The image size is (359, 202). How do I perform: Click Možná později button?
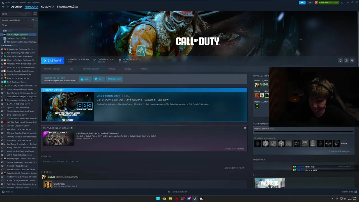pos(114,79)
